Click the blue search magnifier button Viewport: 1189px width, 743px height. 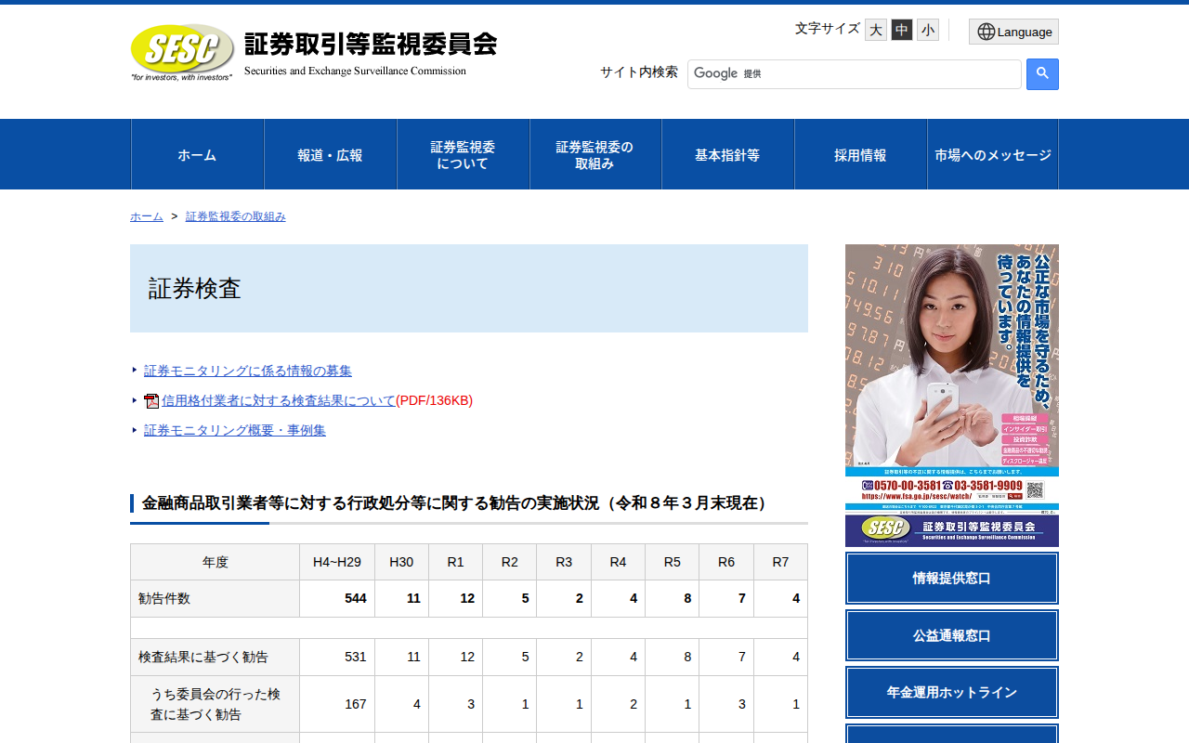pyautogui.click(x=1042, y=74)
